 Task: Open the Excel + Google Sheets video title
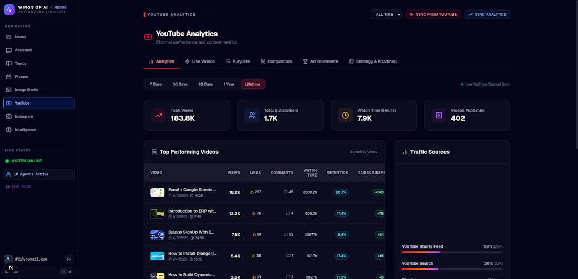tap(192, 190)
